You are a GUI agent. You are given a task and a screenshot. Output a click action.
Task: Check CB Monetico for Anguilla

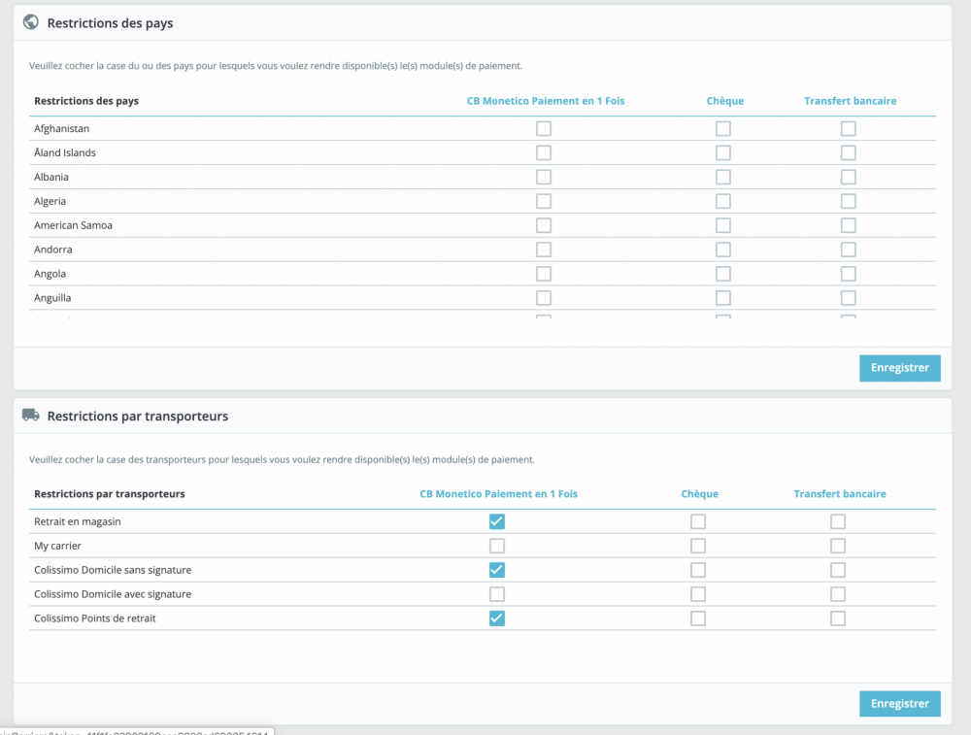(544, 298)
